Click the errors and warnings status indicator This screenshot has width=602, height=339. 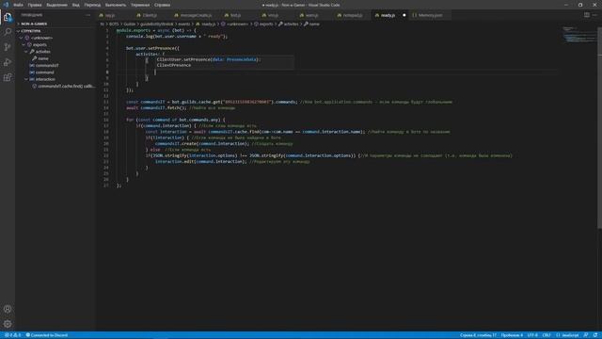point(12,335)
